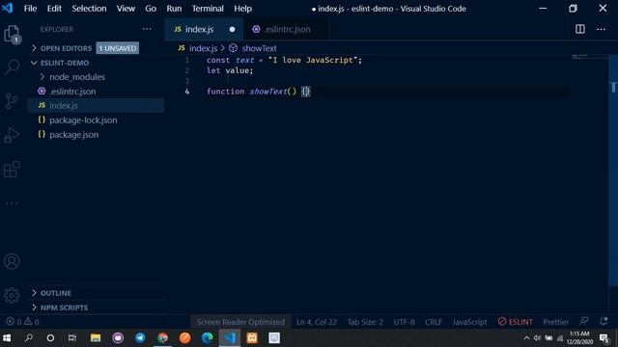The image size is (618, 347).
Task: Open File Explorer from taskbar
Action: coord(96,338)
